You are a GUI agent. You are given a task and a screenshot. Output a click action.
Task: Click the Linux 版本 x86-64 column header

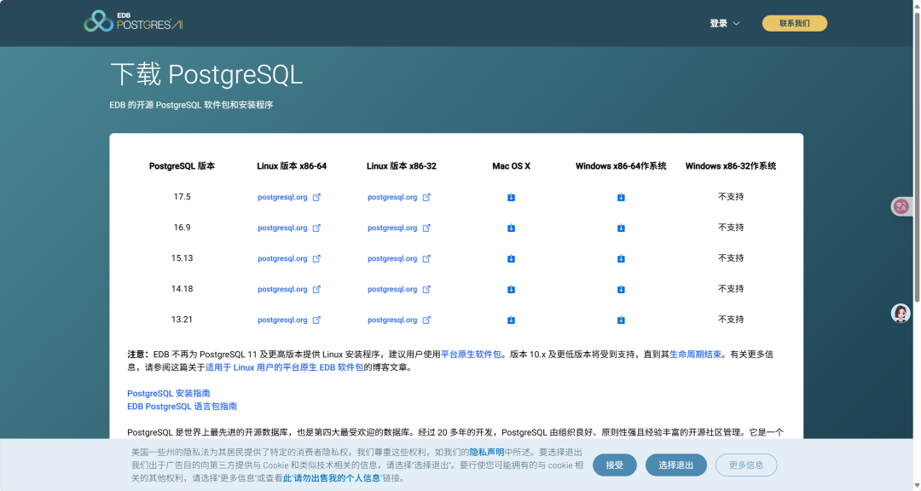(292, 166)
